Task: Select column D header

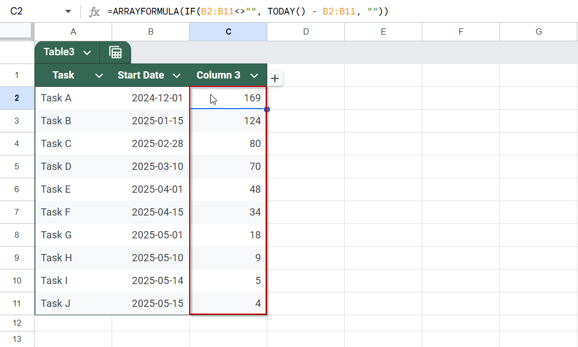Action: [x=306, y=32]
